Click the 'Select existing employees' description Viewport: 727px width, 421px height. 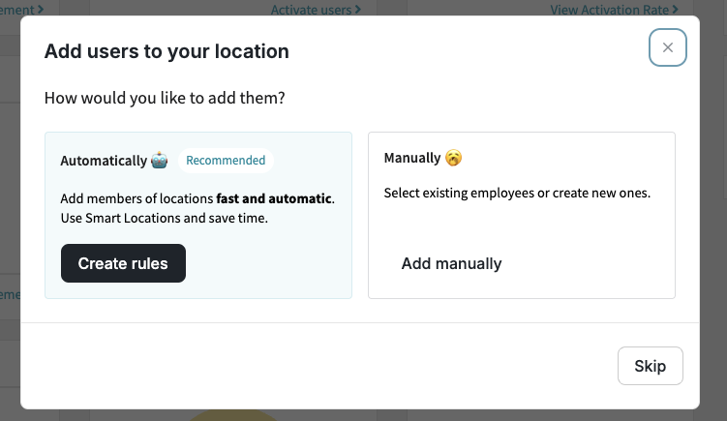517,193
